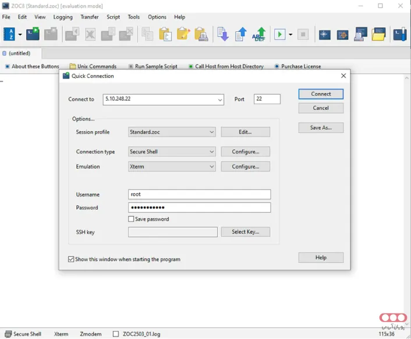Click the green play script icon
Image resolution: width=411 pixels, height=339 pixels.
click(280, 34)
